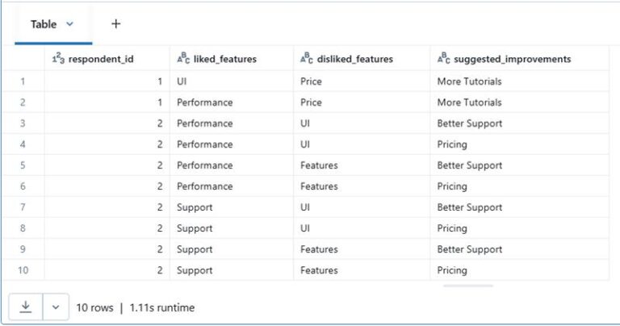The image size is (620, 326).
Task: Open the Table tab dropdown arrow
Action: (69, 24)
